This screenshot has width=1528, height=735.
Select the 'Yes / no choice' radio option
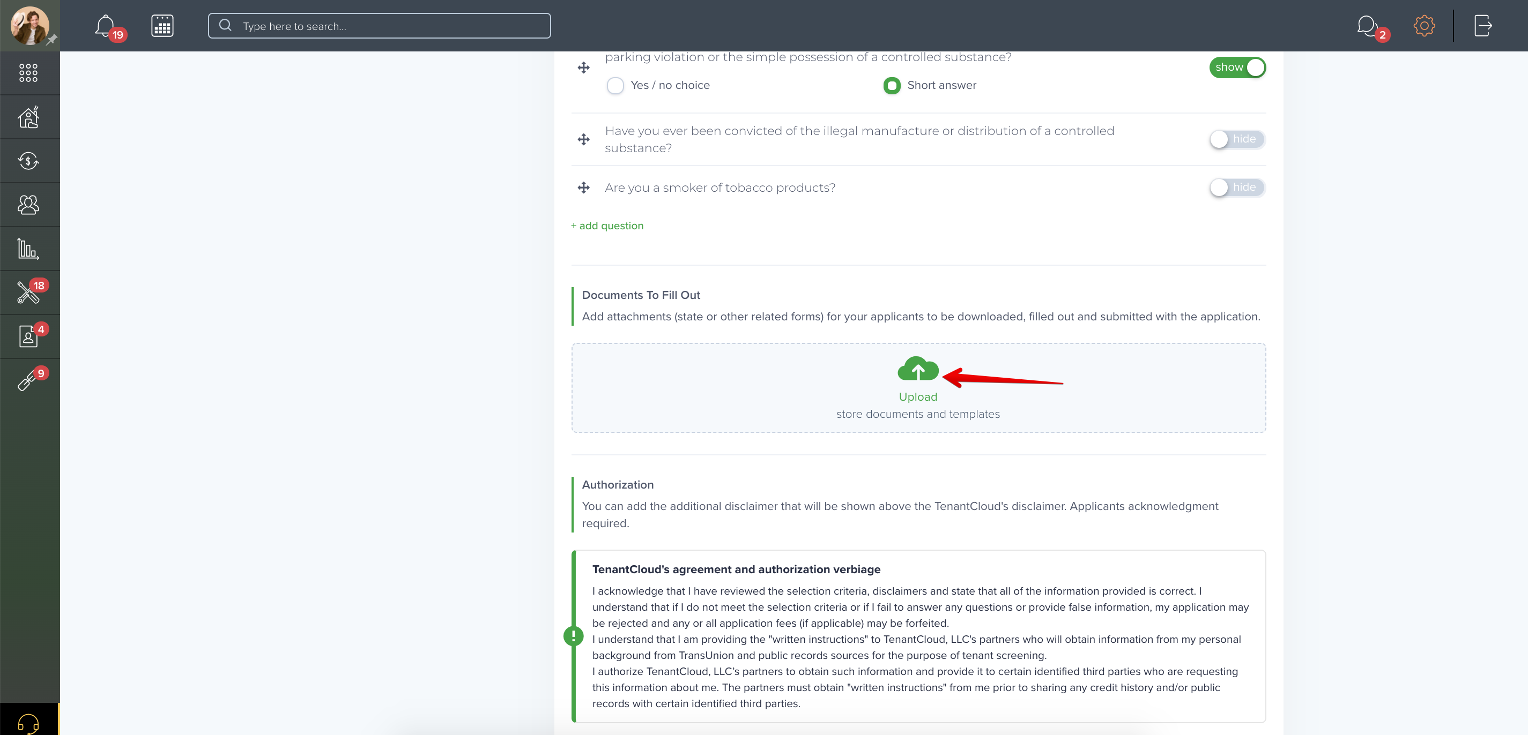(x=615, y=85)
